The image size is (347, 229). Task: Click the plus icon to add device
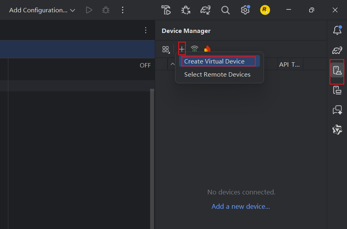pos(182,49)
